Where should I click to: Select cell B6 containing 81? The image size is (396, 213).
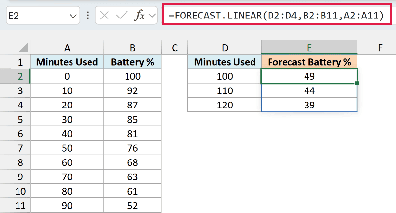[132, 134]
